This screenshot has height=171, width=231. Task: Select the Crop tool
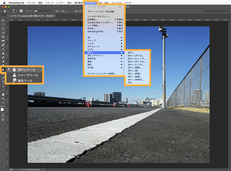[x=3, y=37]
